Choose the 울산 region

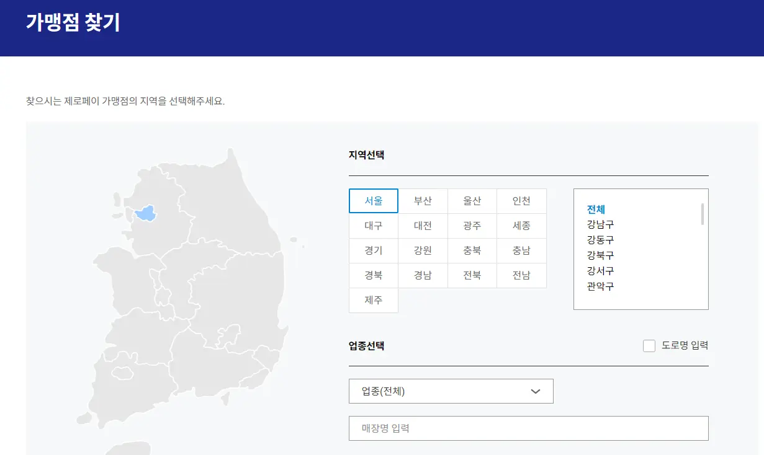(472, 201)
